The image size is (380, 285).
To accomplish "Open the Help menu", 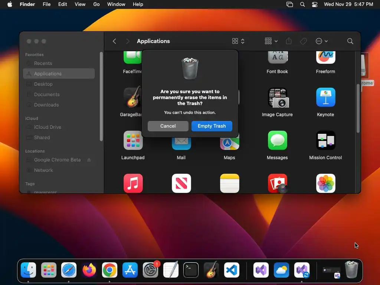I will (x=138, y=4).
